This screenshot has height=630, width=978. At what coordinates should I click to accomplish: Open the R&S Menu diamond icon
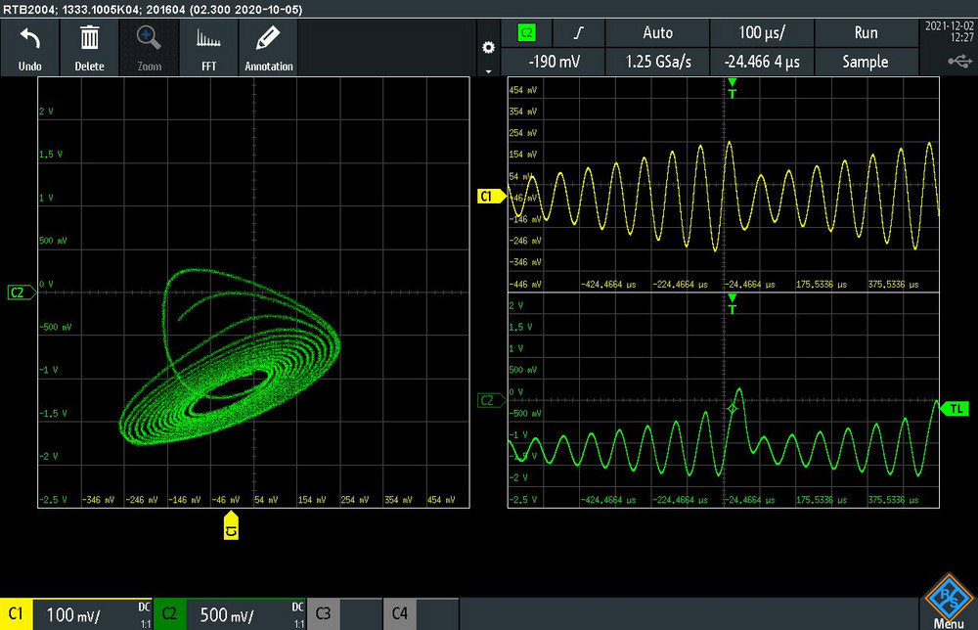(949, 598)
